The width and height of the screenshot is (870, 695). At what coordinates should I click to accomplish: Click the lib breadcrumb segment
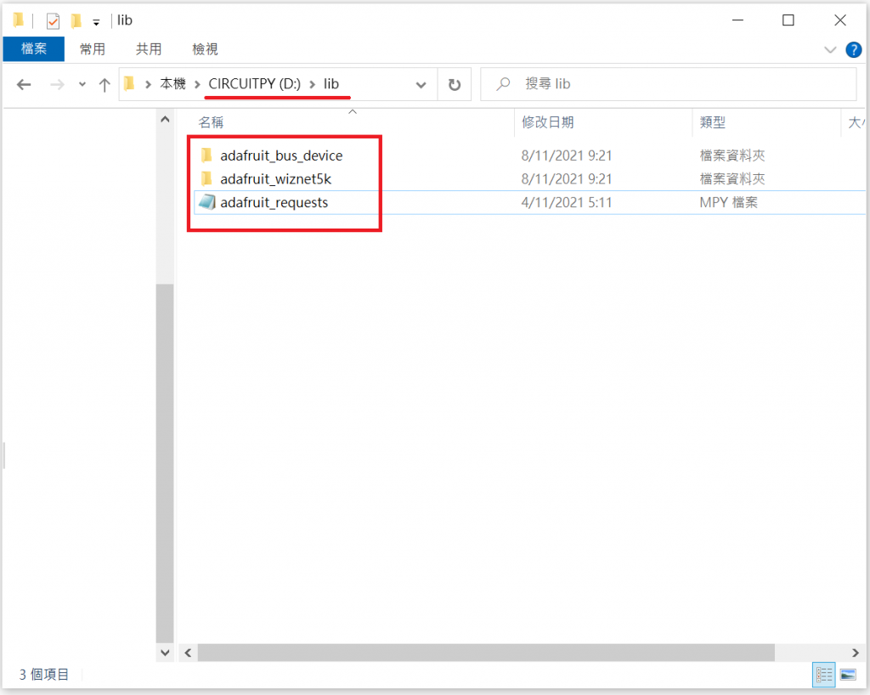(x=331, y=84)
